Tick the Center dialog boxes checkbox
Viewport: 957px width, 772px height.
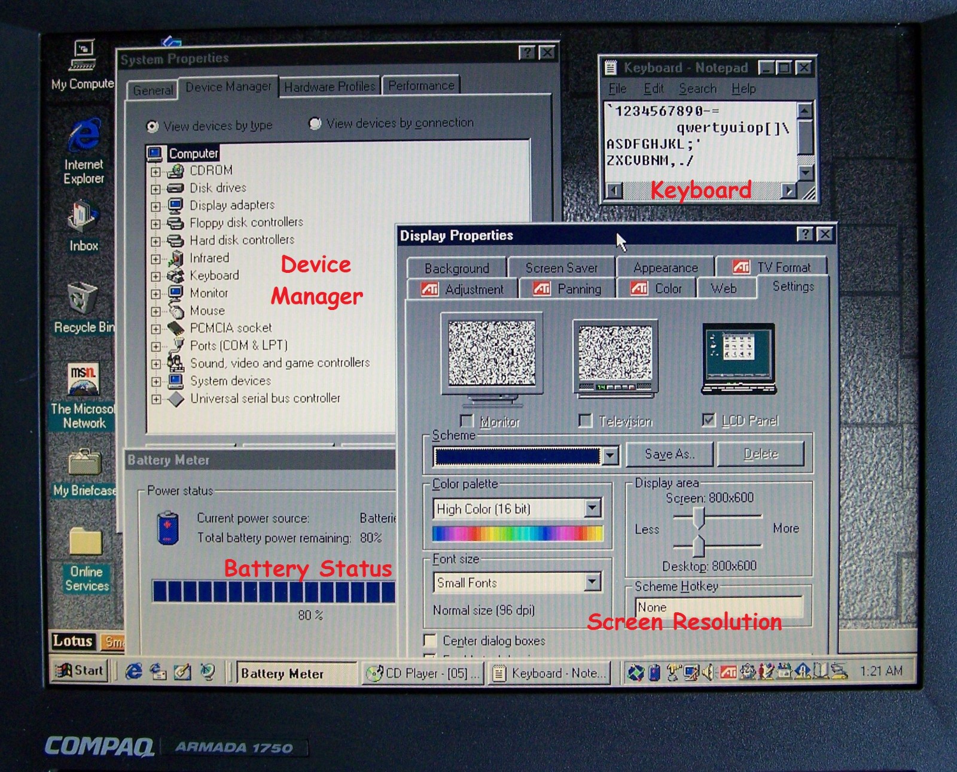429,640
